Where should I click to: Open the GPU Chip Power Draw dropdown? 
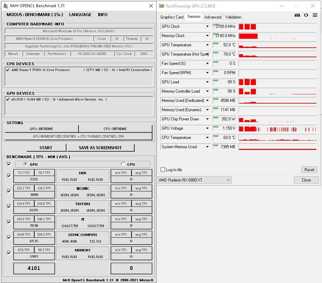207,119
